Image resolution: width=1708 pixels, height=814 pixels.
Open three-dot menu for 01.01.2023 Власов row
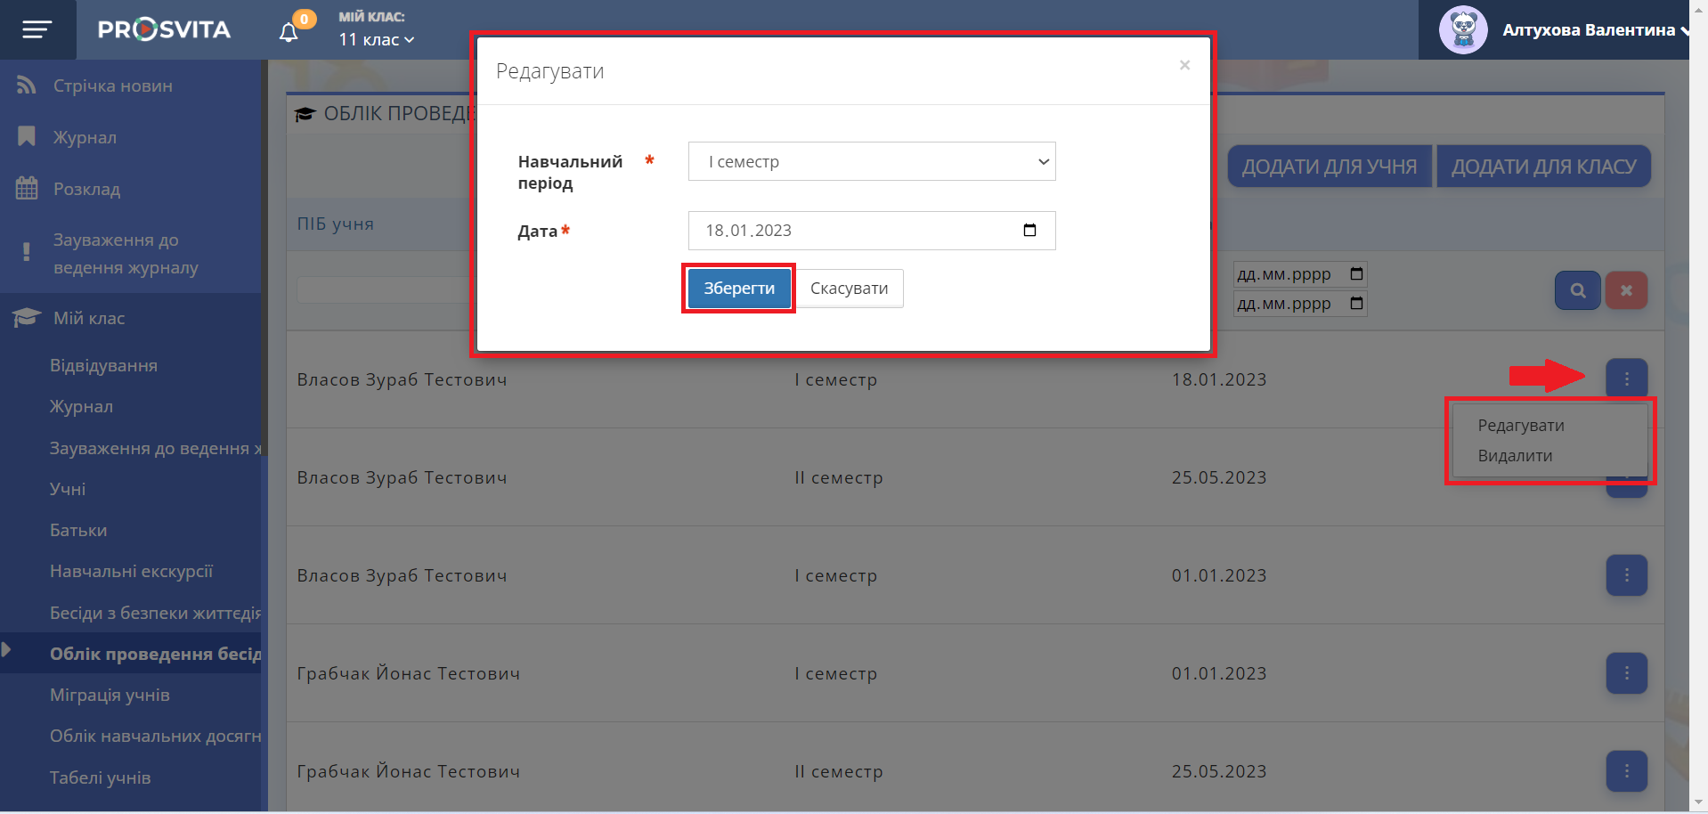coord(1626,575)
